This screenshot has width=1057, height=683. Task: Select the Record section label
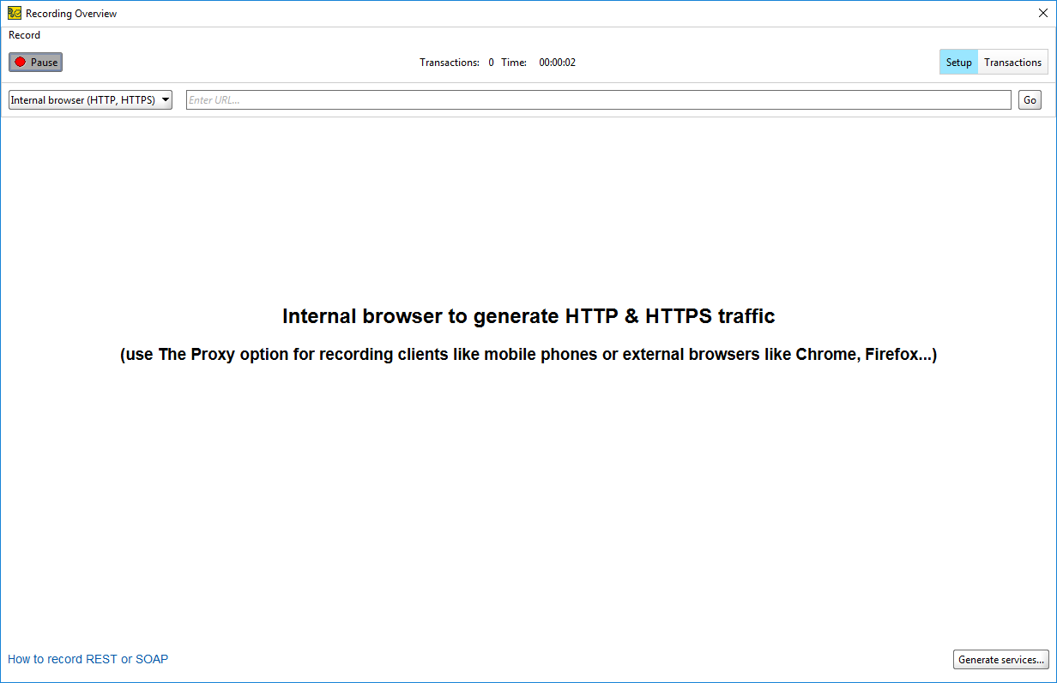pos(24,35)
